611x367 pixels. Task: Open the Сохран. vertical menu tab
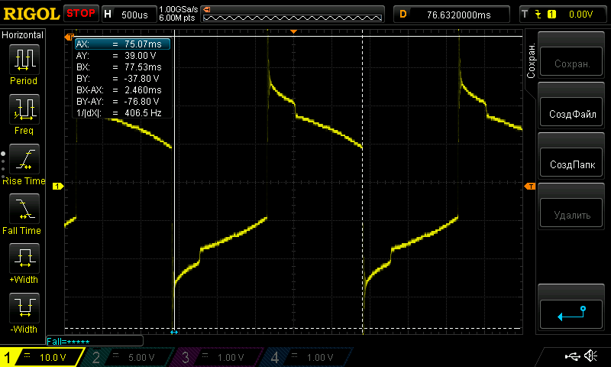531,61
